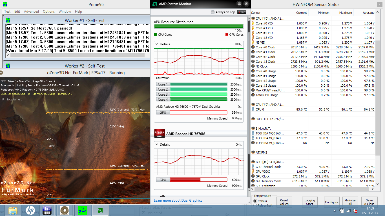Follow the Learn more about Dual Graphics link
The height and width of the screenshot is (216, 385).
178,201
